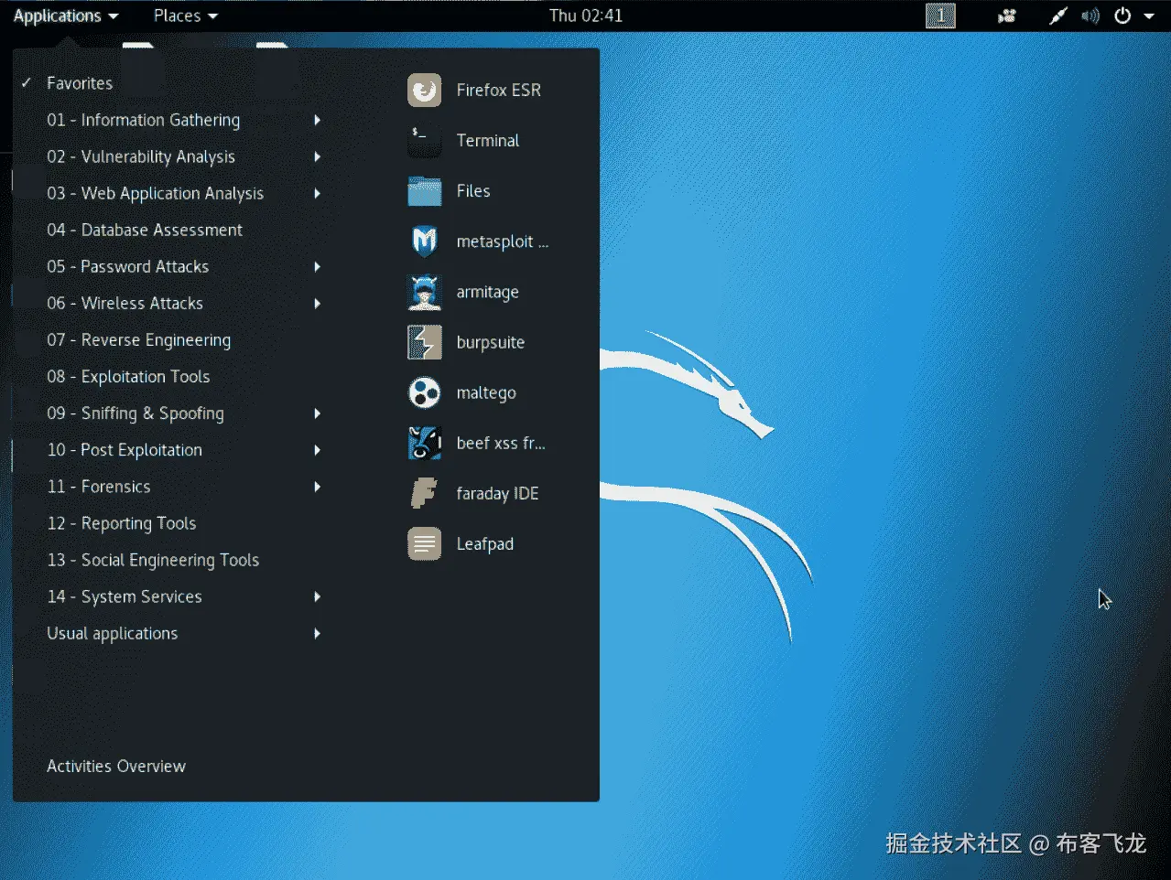Expand arrow for 11 - Forensics
This screenshot has width=1171, height=880.
tap(318, 487)
